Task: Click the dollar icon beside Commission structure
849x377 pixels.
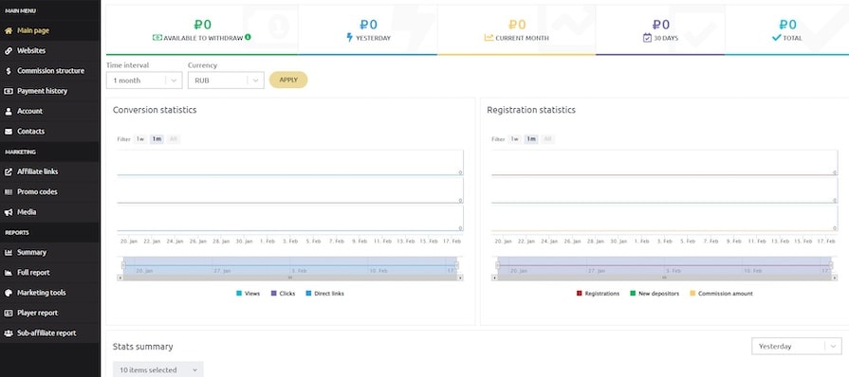Action: 9,71
